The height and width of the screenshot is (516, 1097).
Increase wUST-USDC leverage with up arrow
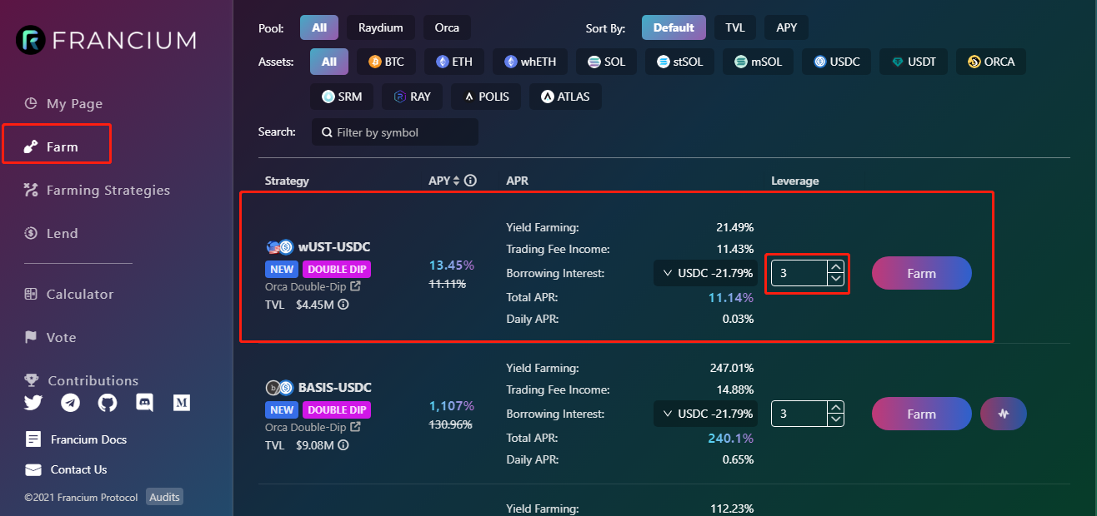[836, 267]
